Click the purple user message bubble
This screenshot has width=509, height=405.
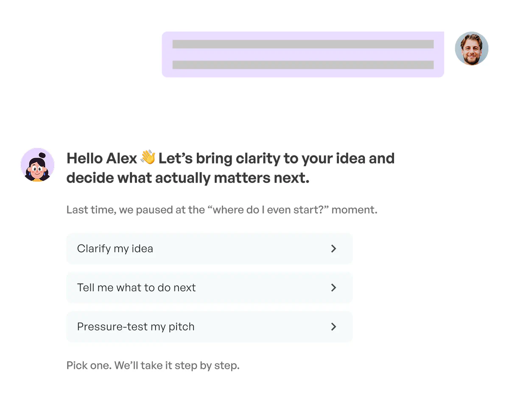(x=303, y=54)
